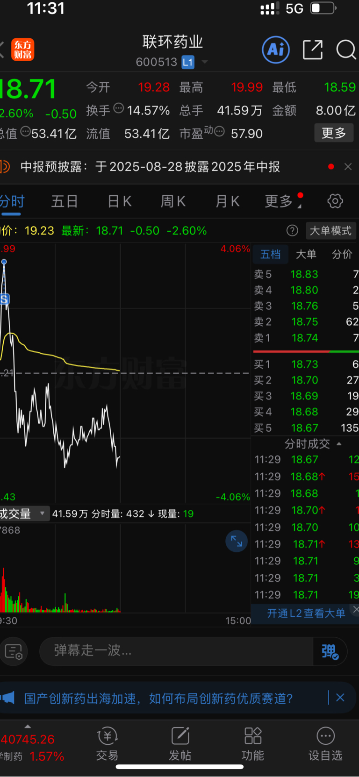Switch to the 月K tab

228,201
